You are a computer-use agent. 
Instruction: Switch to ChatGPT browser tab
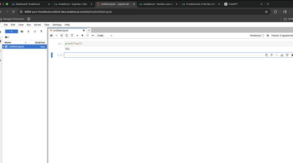(243, 4)
